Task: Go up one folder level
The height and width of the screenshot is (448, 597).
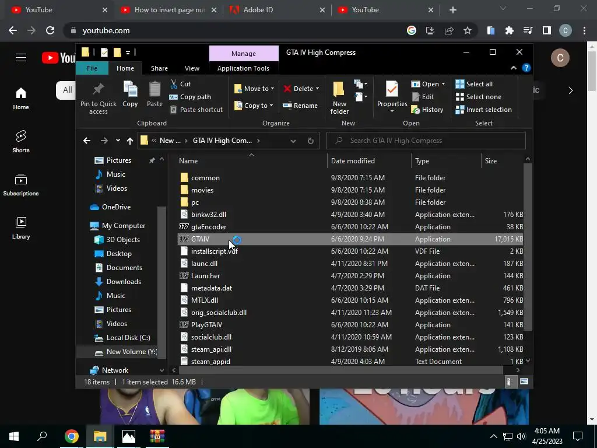Action: point(130,141)
